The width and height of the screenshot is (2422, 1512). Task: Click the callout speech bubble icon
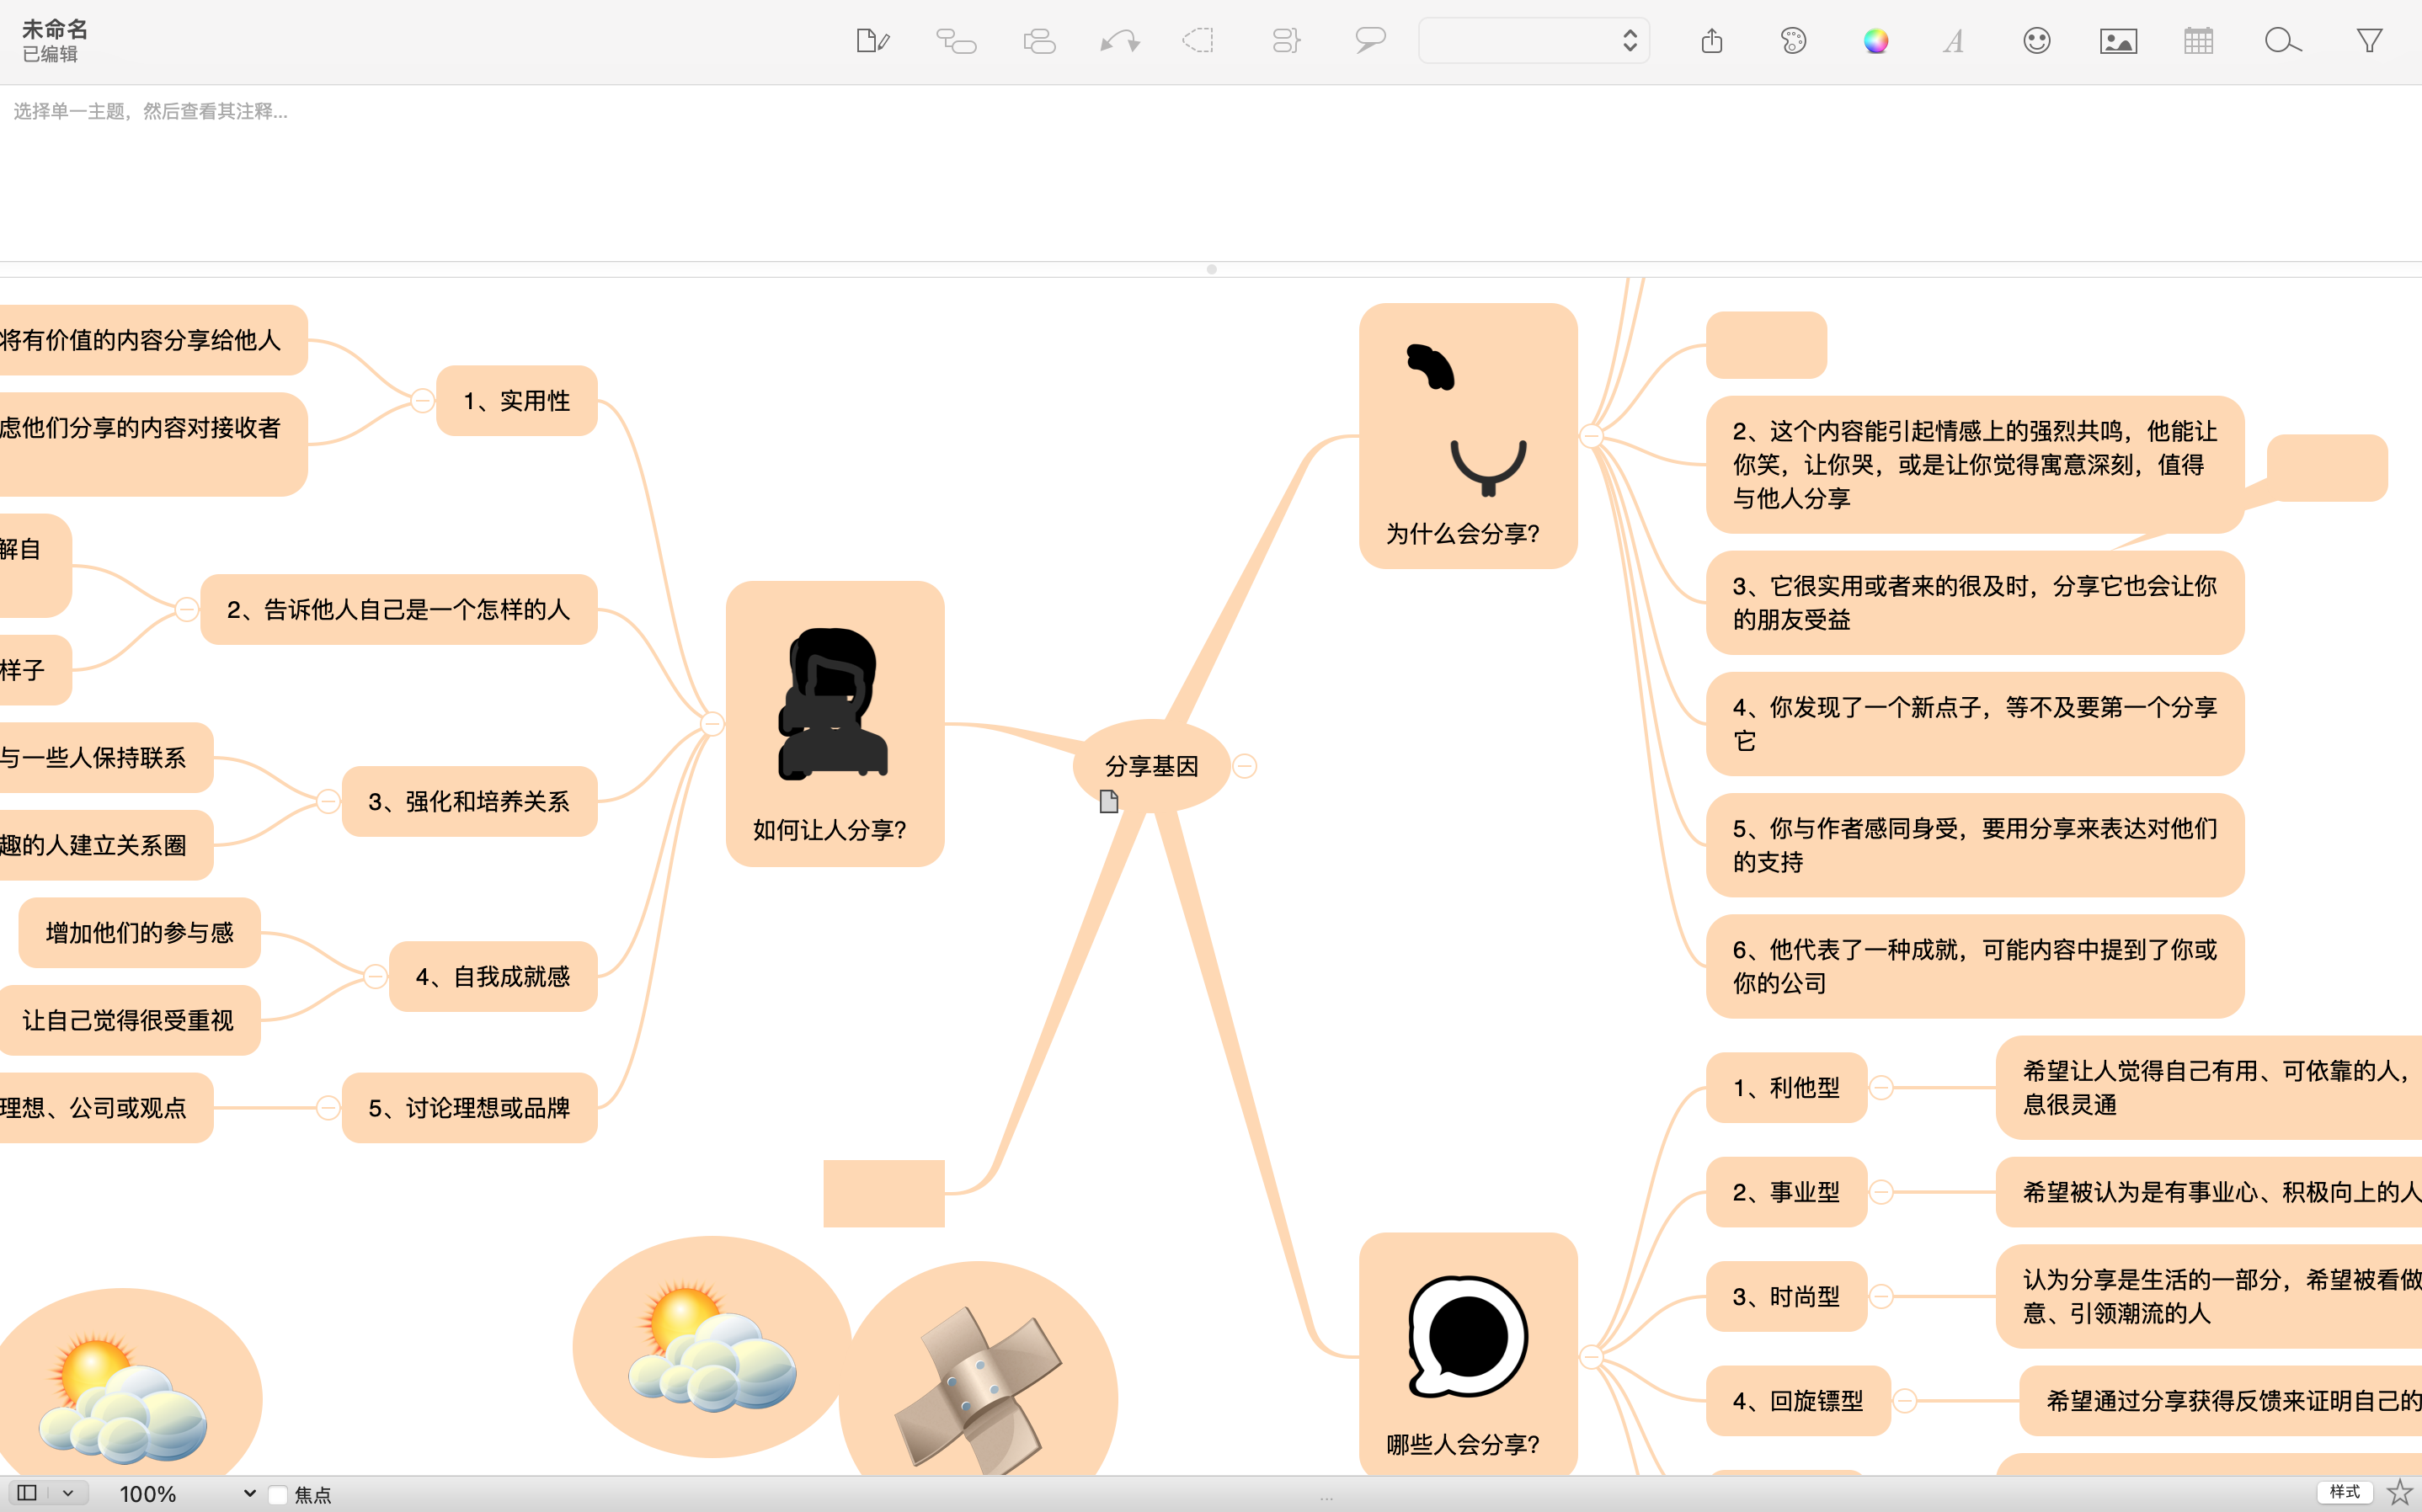1370,41
